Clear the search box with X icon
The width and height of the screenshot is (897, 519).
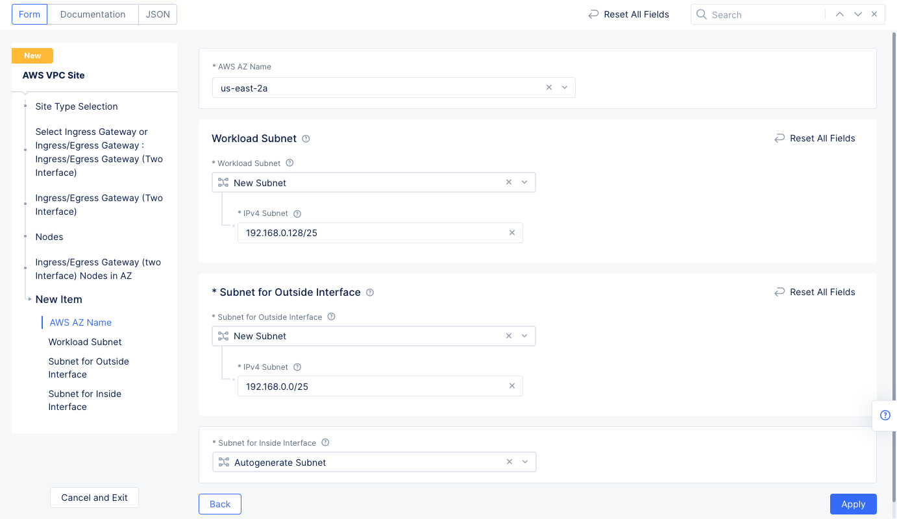click(874, 14)
